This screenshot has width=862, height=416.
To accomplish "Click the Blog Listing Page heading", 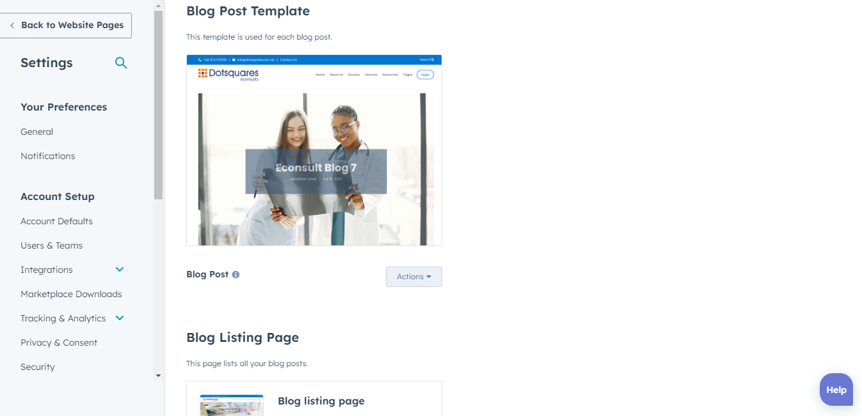I will [243, 337].
